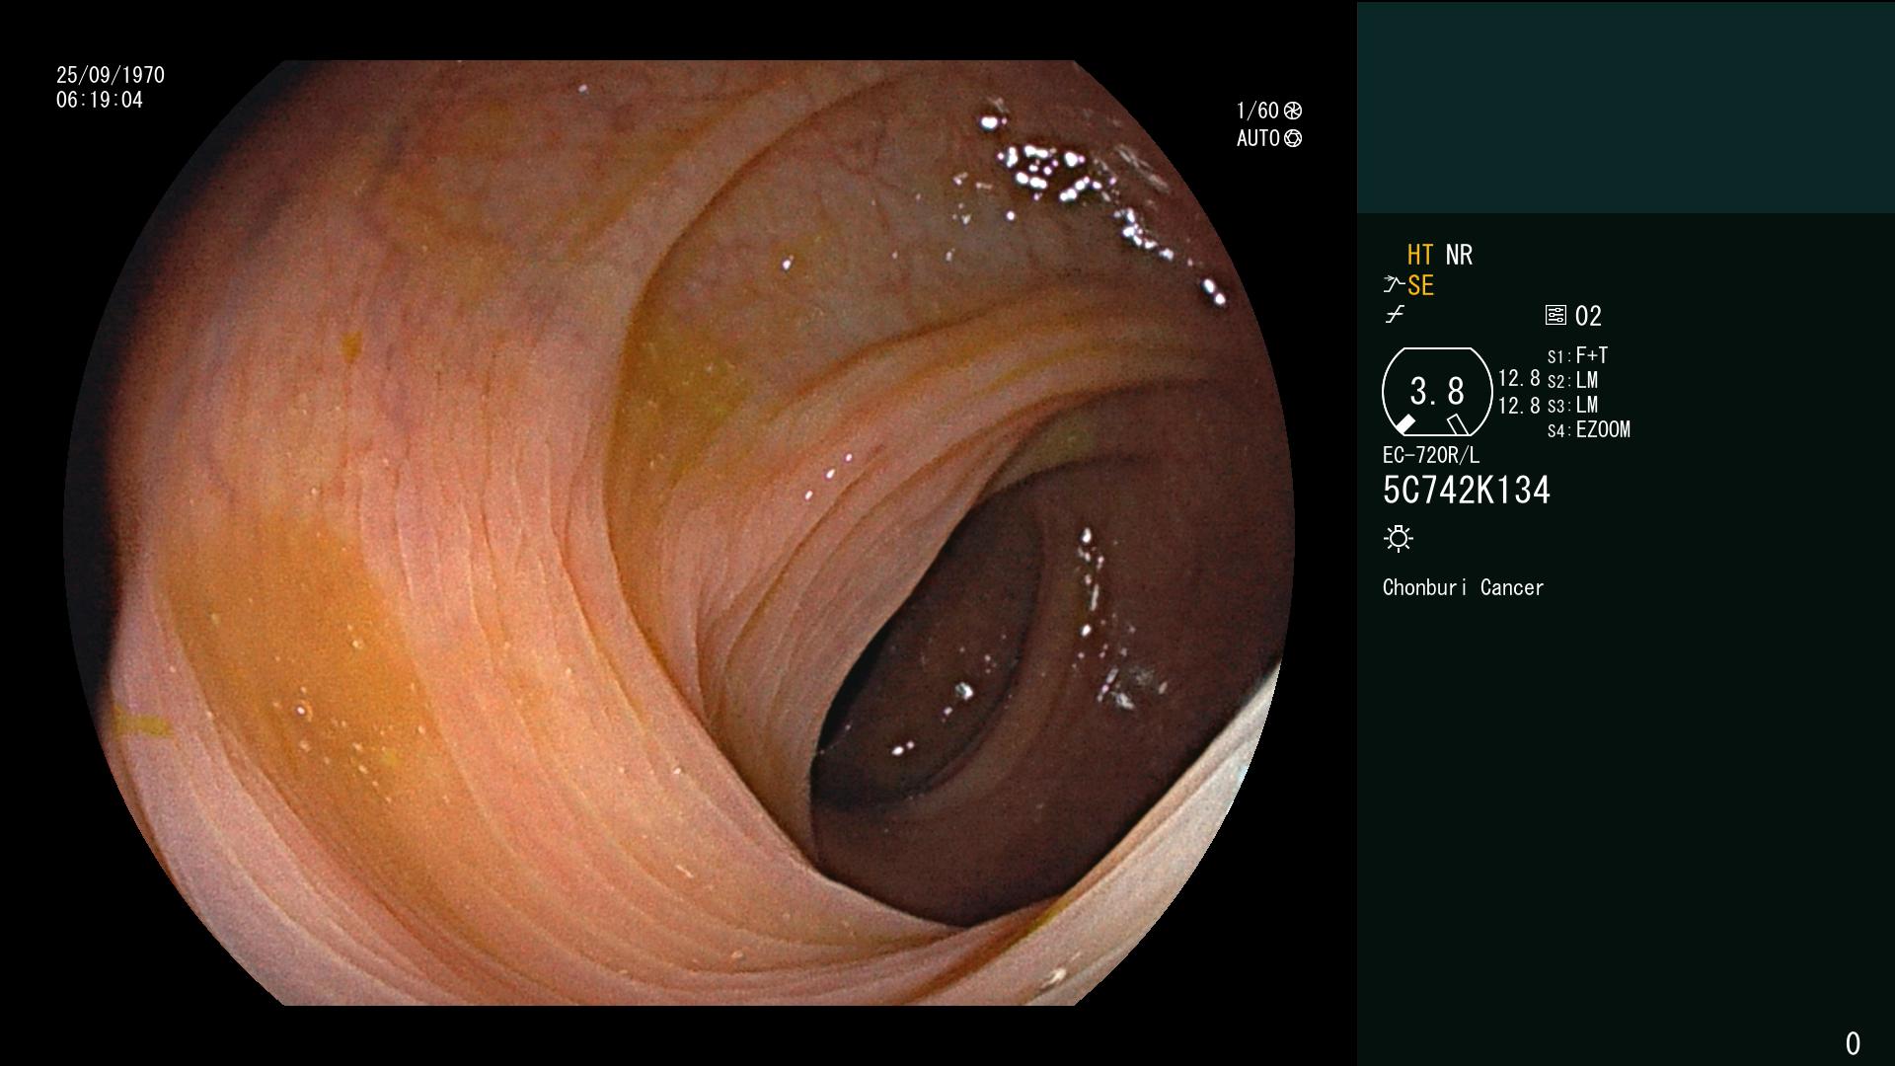Click the S2: LM switch assignment

coord(1572,380)
